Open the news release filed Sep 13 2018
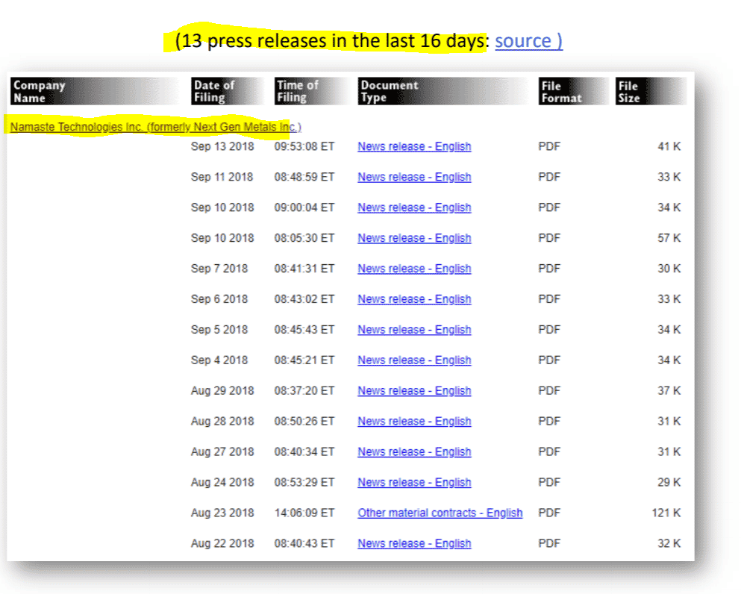This screenshot has height=594, width=744. [x=414, y=146]
